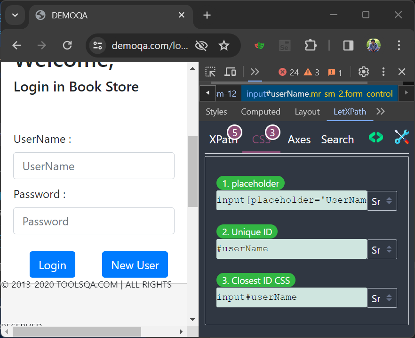Open the Chrome extensions puzzle icon
415x338 pixels.
(311, 45)
